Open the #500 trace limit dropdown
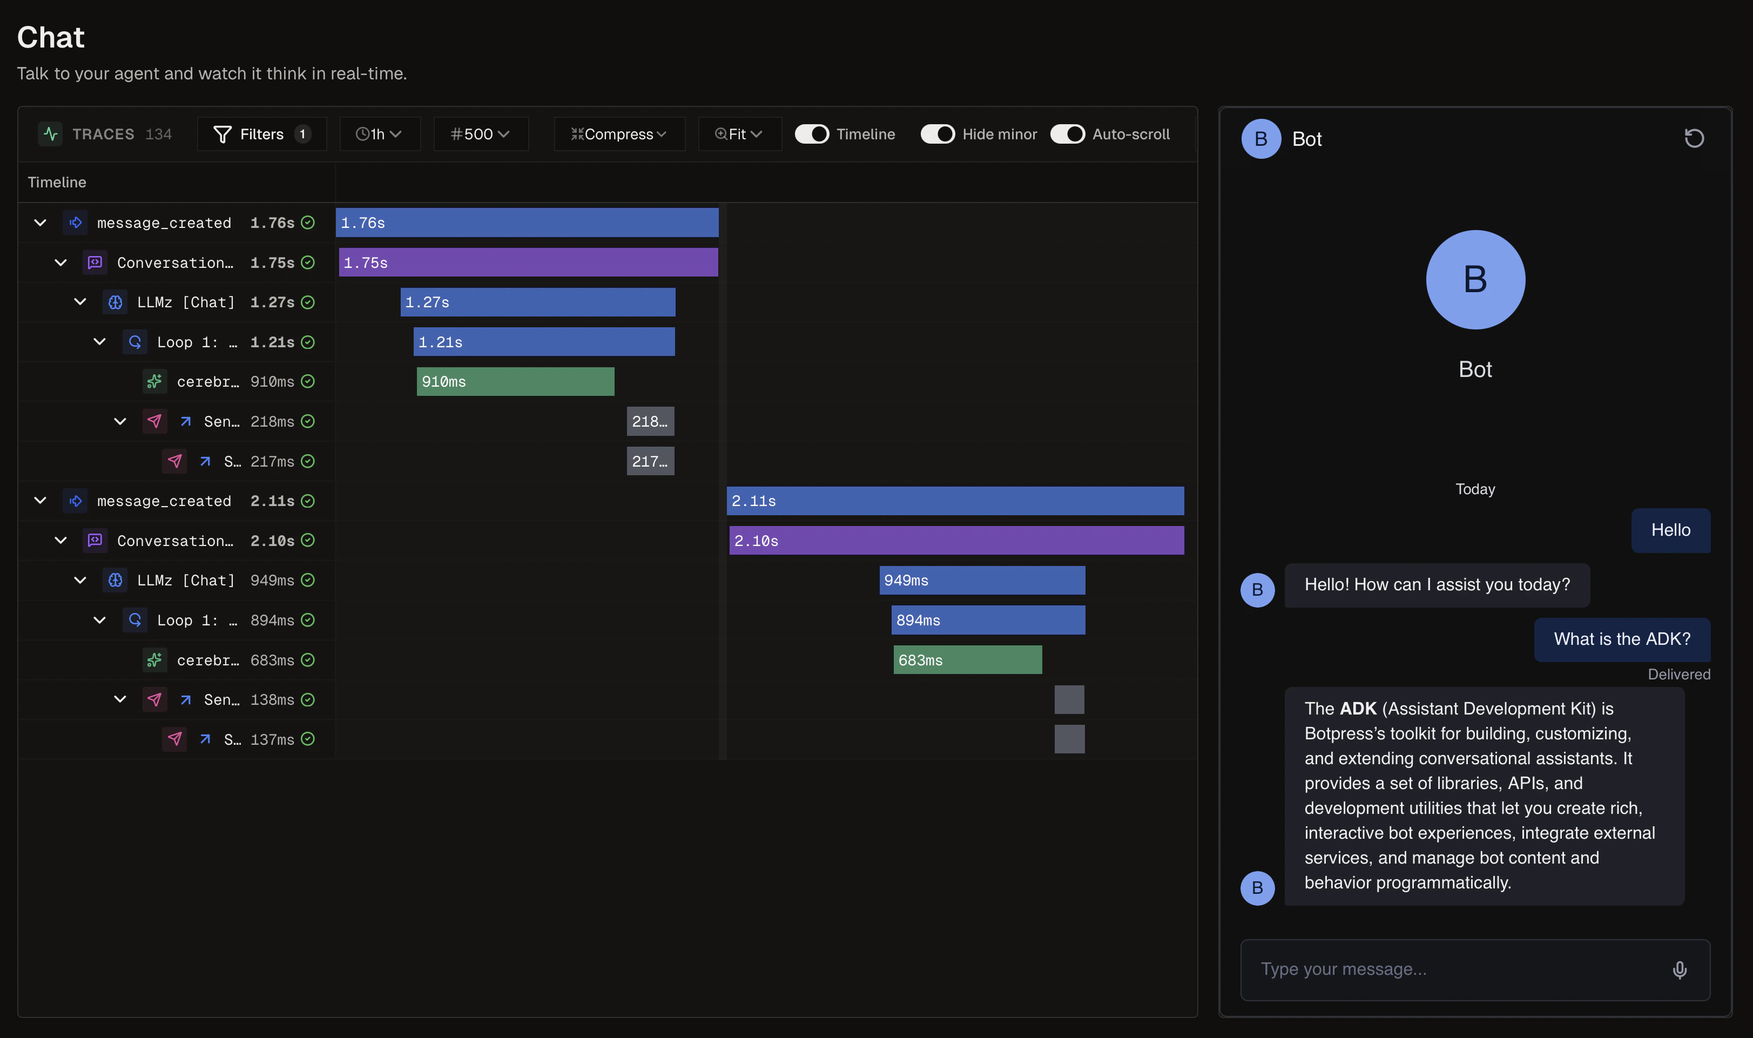1753x1038 pixels. [481, 133]
